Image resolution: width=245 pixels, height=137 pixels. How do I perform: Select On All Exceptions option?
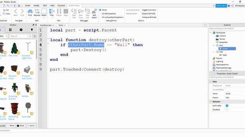[x=100, y=14]
